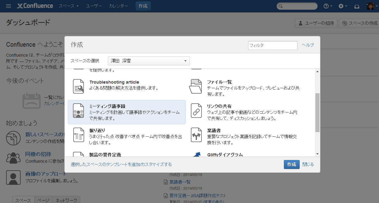This screenshot has width=379, height=203.
Task: Open the hamburger sidebar menu icon
Action: pos(9,6)
